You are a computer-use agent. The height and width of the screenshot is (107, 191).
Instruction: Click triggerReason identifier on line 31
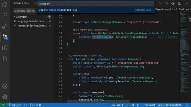102,37
